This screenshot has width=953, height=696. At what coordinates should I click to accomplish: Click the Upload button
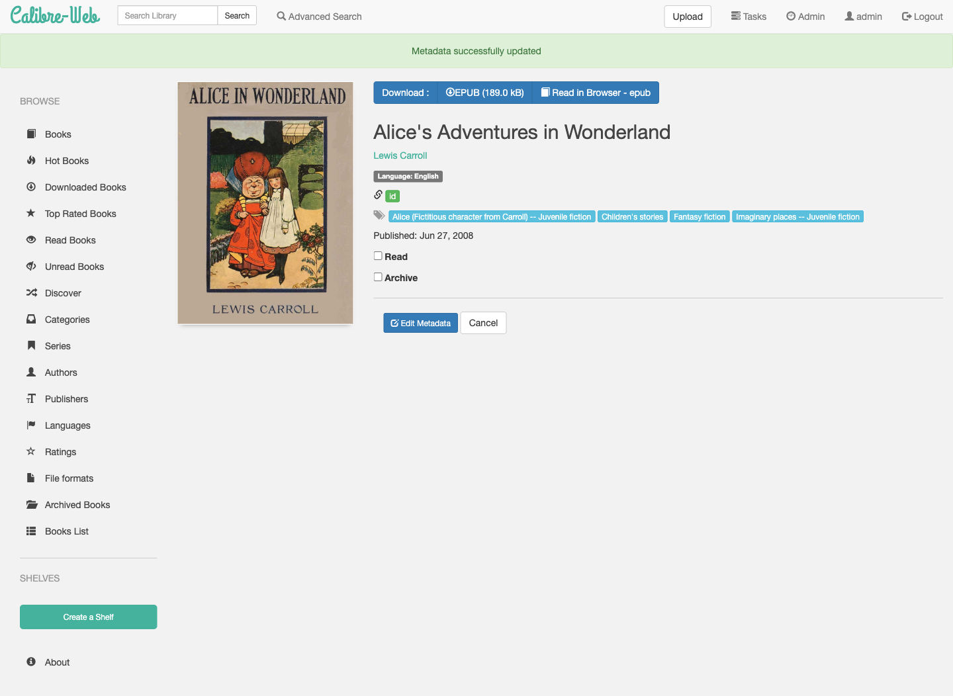[688, 17]
